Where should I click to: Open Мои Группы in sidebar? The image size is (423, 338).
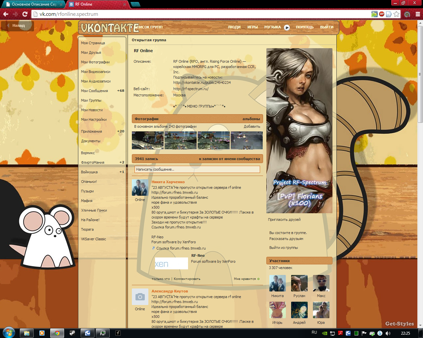click(91, 100)
